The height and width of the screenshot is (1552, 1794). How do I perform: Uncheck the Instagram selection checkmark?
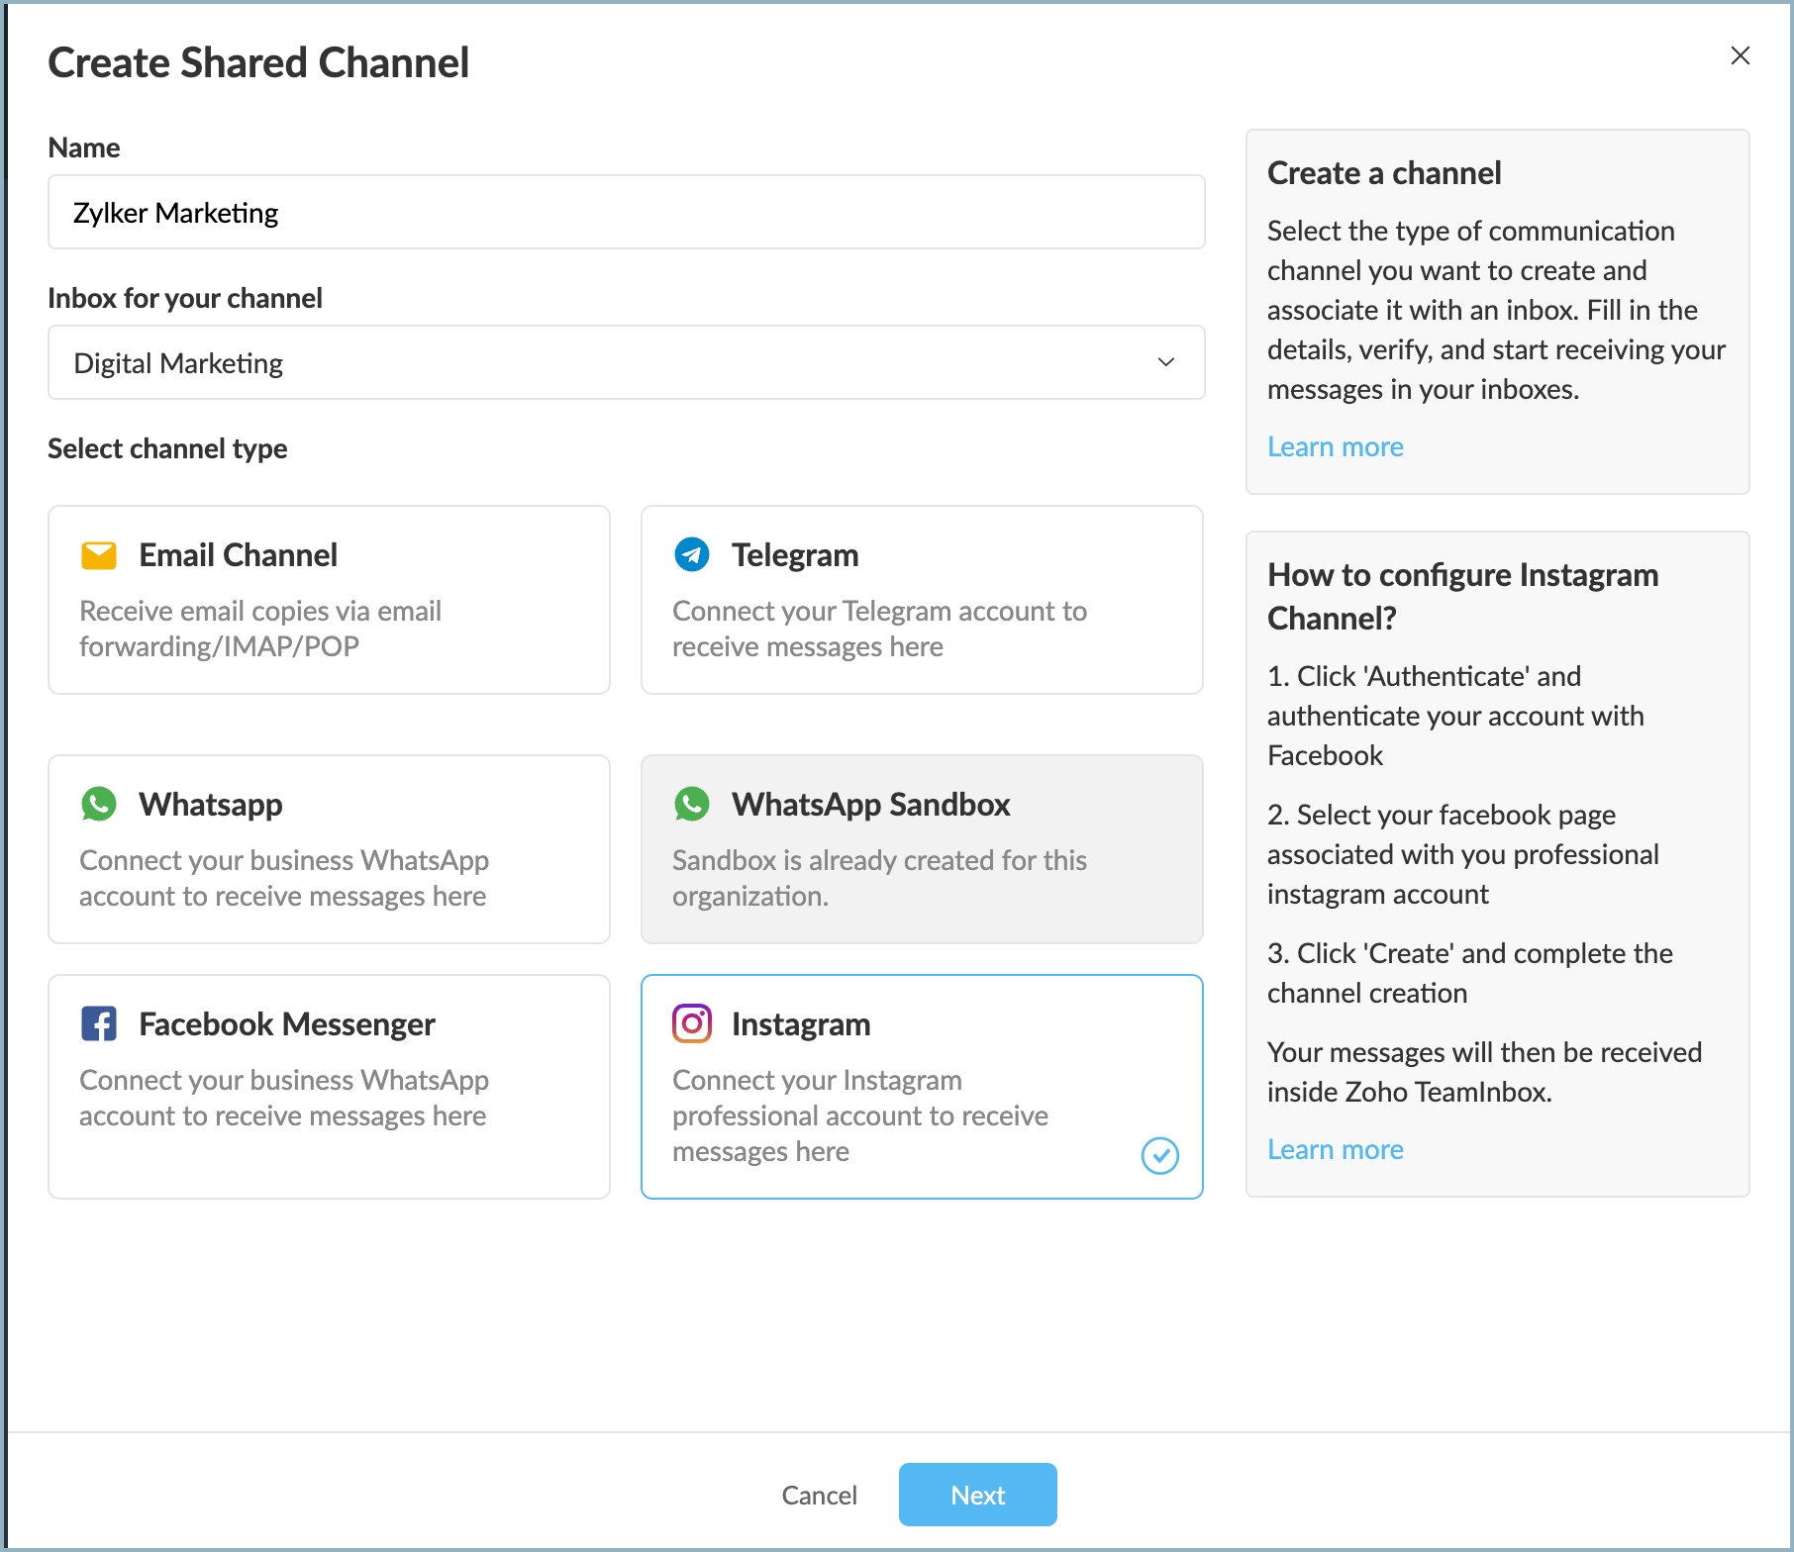[1159, 1155]
